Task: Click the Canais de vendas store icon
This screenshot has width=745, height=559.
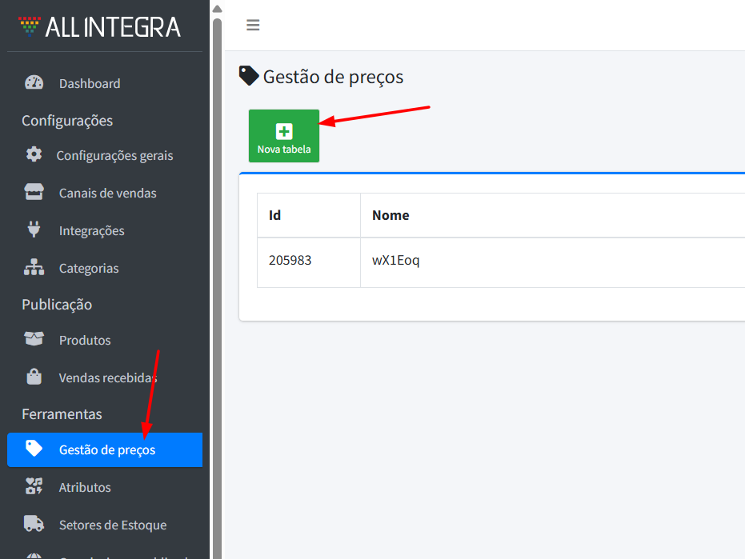Action: click(34, 193)
